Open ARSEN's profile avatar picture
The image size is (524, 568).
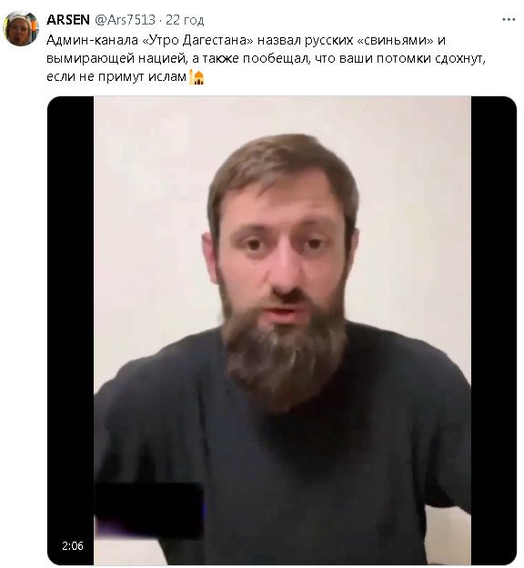[x=21, y=28]
